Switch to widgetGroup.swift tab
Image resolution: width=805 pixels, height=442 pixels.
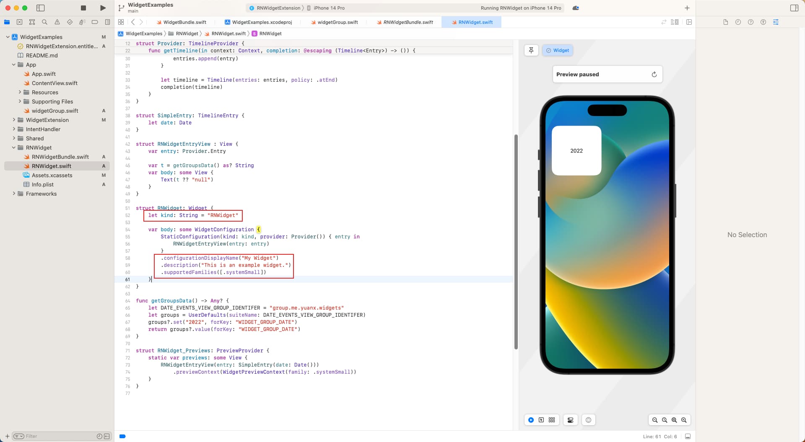[x=334, y=22]
